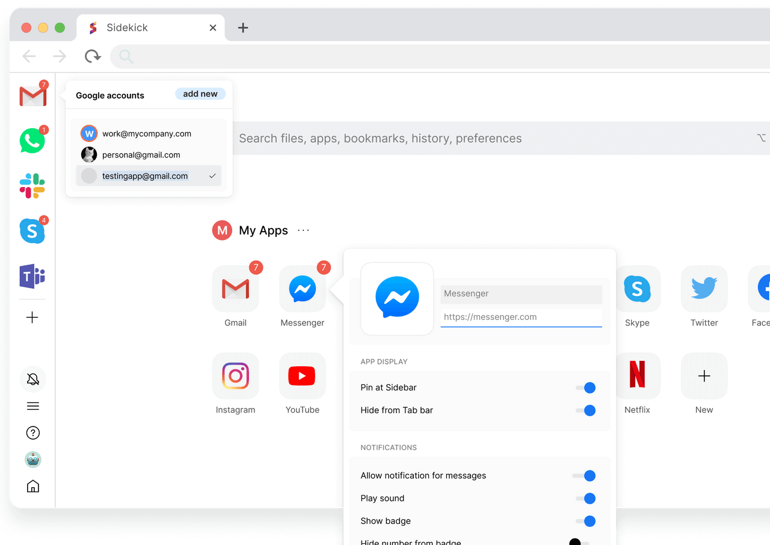Enable Hide number from badge

click(579, 542)
